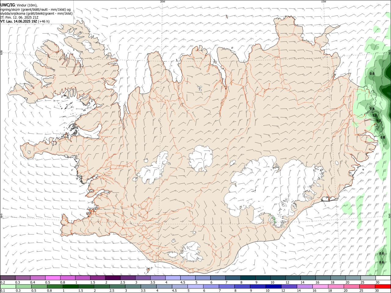Image resolution: width=391 pixels, height=293 pixels.
Task: Click the red 25 mm rain legend swatch
Action: click(x=367, y=286)
